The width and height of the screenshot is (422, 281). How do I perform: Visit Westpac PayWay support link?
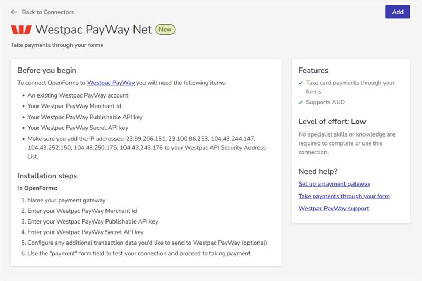click(333, 208)
